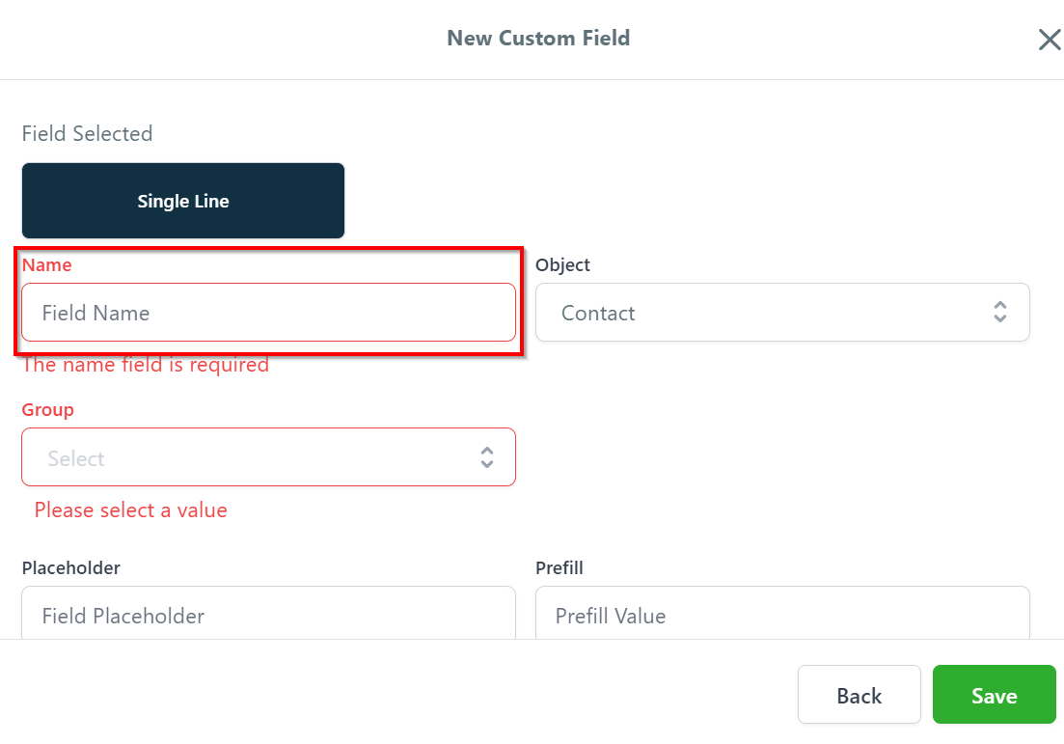
Task: Close the New Custom Field dialog
Action: tap(1049, 40)
